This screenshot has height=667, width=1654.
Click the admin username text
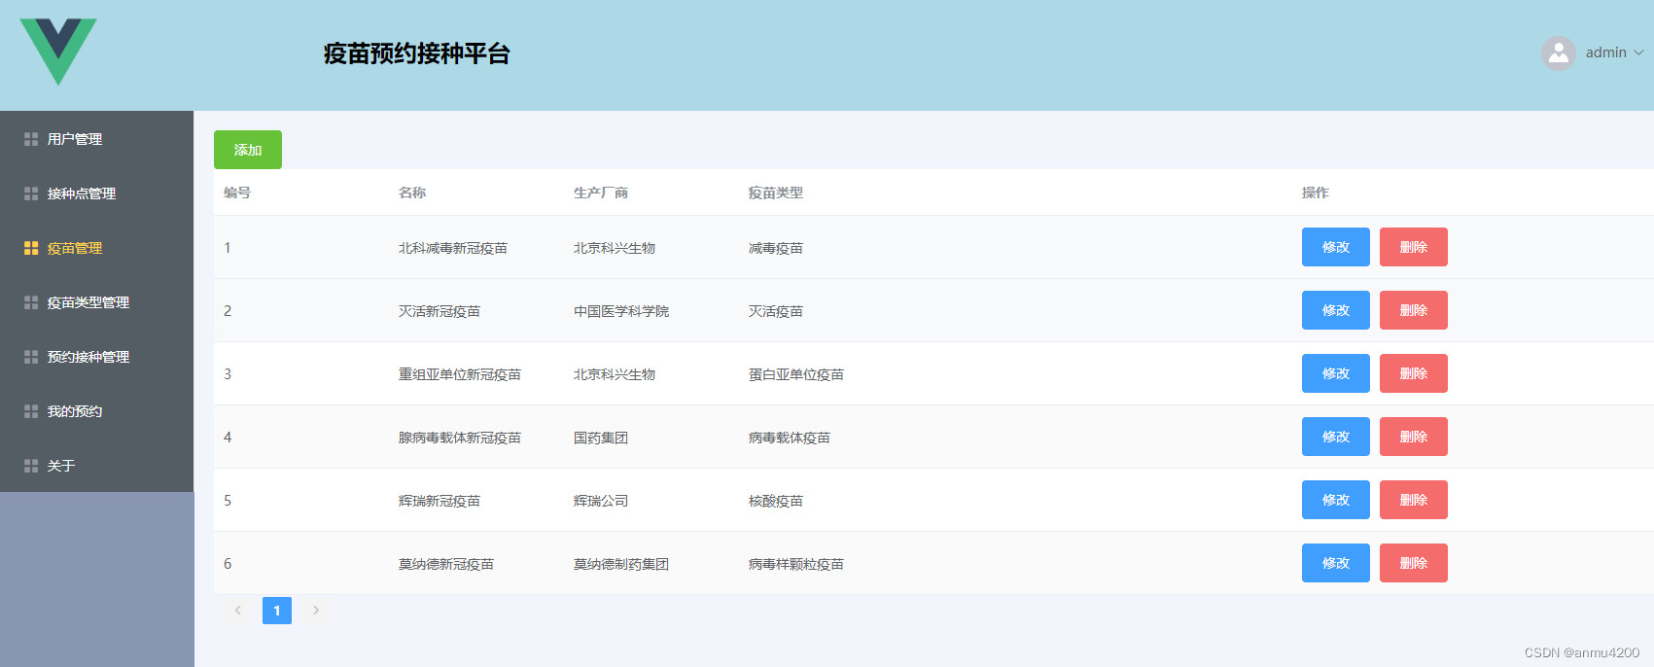(x=1606, y=53)
